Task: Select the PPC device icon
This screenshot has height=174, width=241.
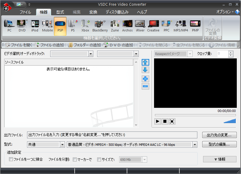Action: click(x=166, y=26)
